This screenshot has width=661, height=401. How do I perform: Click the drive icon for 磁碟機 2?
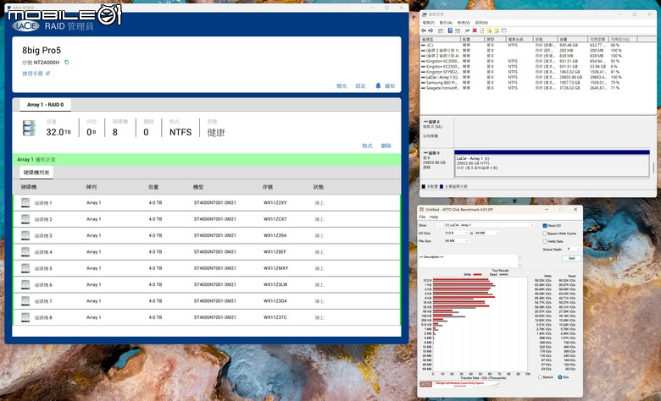(x=25, y=219)
